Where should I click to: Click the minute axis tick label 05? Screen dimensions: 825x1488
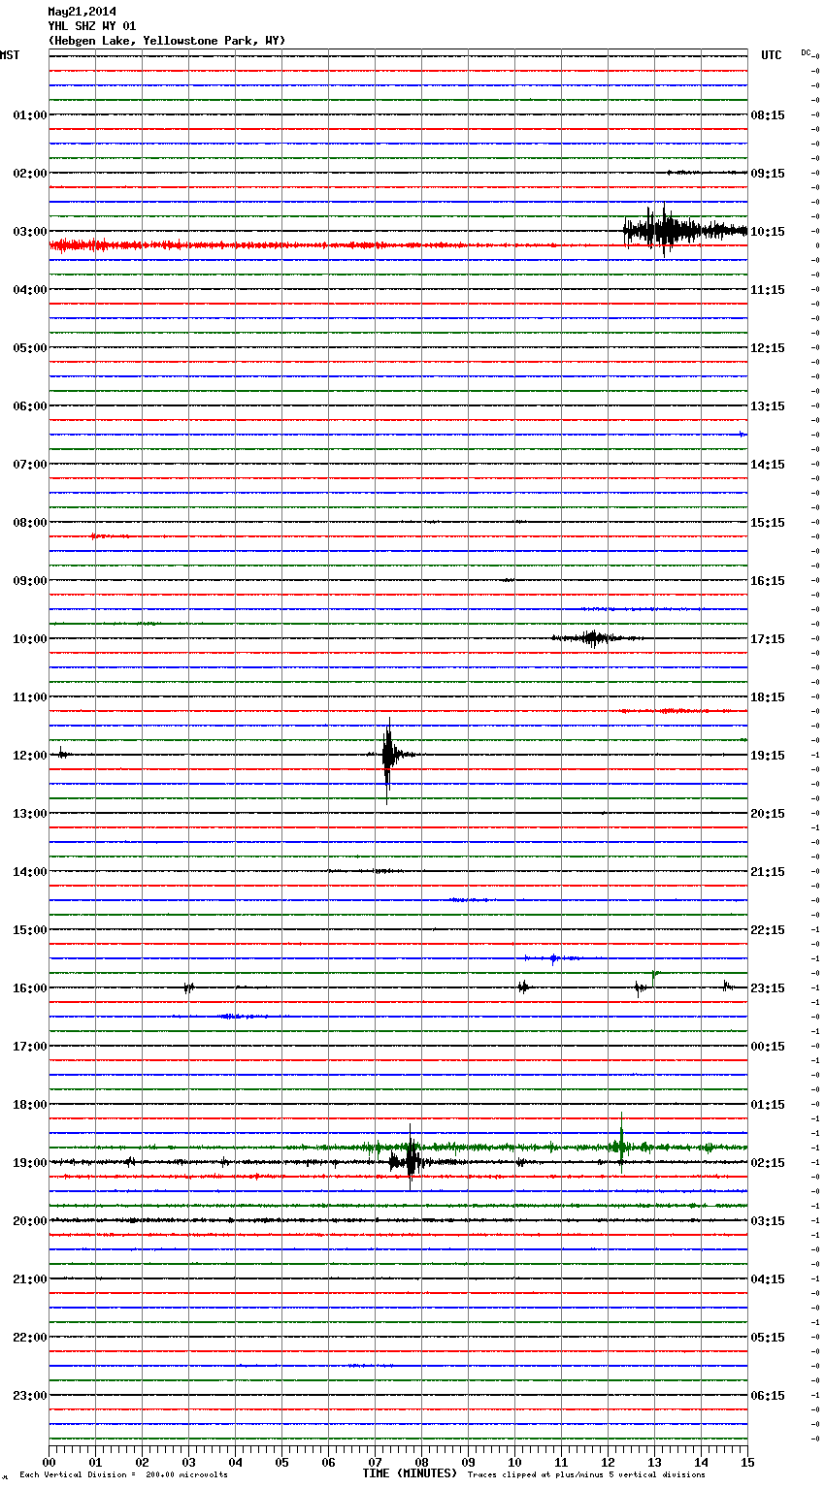[281, 1462]
